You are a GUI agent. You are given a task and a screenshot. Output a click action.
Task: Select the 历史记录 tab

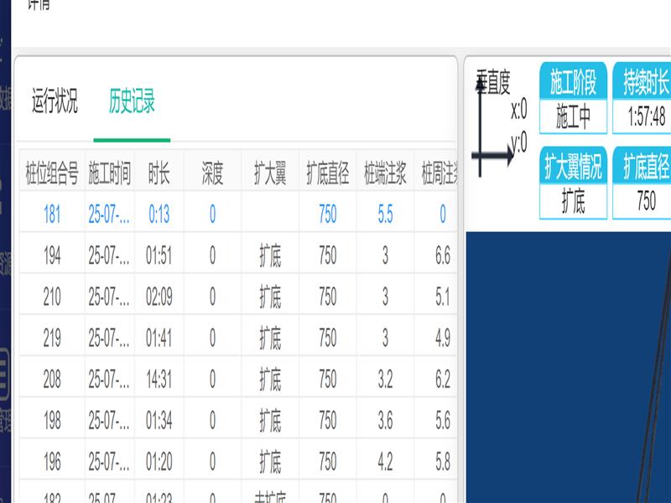pyautogui.click(x=132, y=101)
